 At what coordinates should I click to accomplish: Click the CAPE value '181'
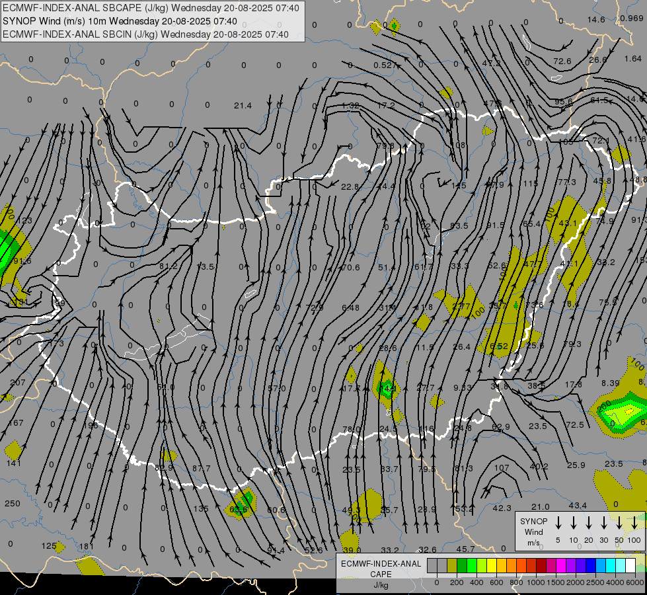[86, 546]
